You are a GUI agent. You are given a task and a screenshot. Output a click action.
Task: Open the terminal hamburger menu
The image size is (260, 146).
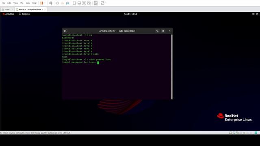pos(163,31)
